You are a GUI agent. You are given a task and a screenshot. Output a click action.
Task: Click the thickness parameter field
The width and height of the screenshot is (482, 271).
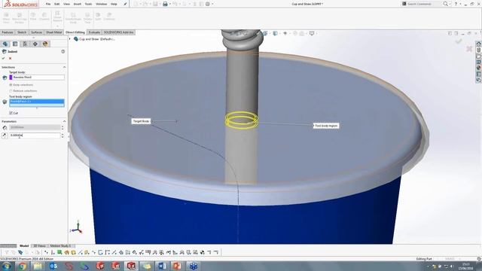point(35,127)
